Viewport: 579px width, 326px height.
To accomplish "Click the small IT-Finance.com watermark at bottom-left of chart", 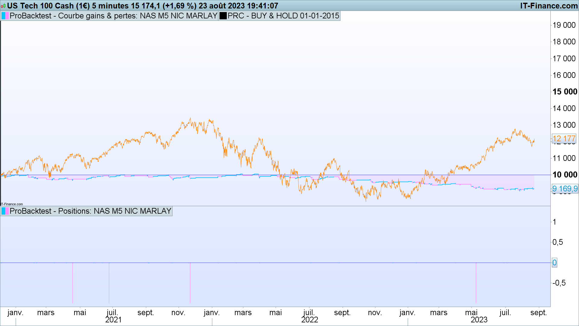I will point(12,204).
